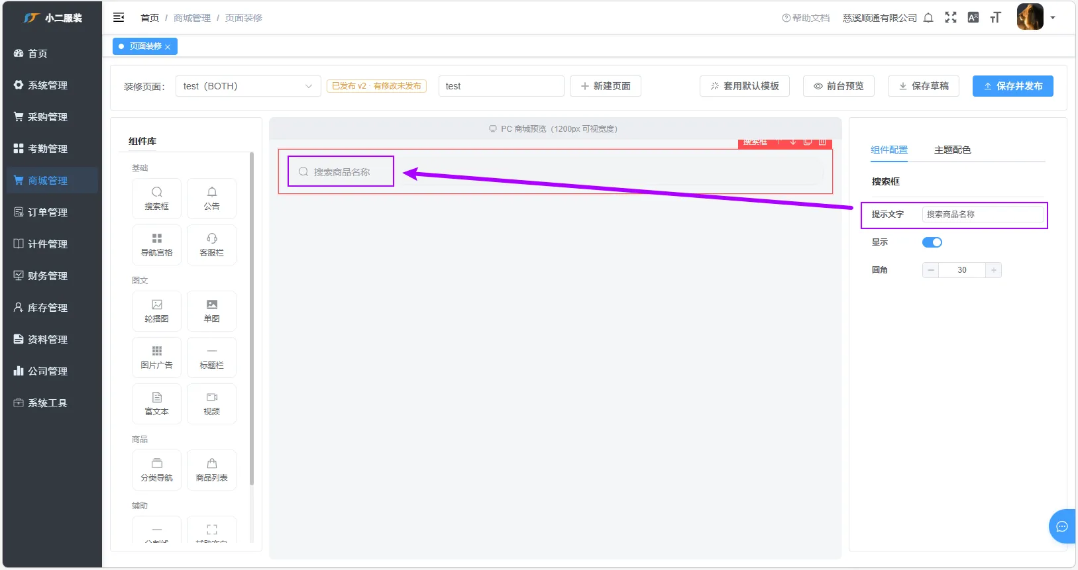Image resolution: width=1078 pixels, height=570 pixels.
Task: Open the user avatar dropdown menu
Action: point(1037,17)
